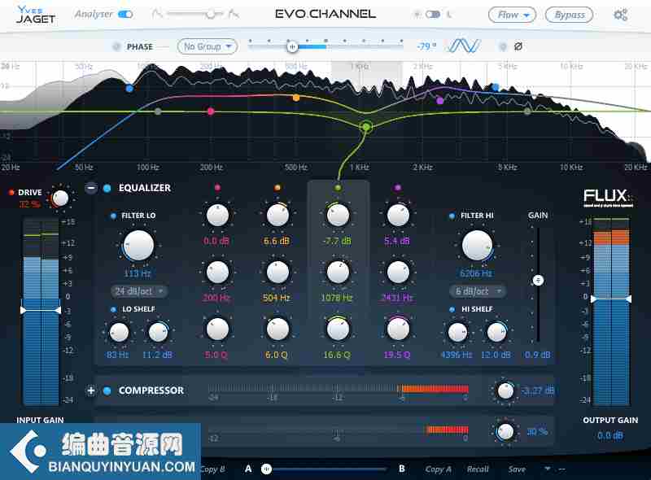
Task: Click the 30 % knob below compressor
Action: [x=505, y=432]
